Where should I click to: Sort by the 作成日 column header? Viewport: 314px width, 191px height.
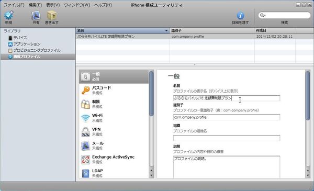click(x=275, y=31)
